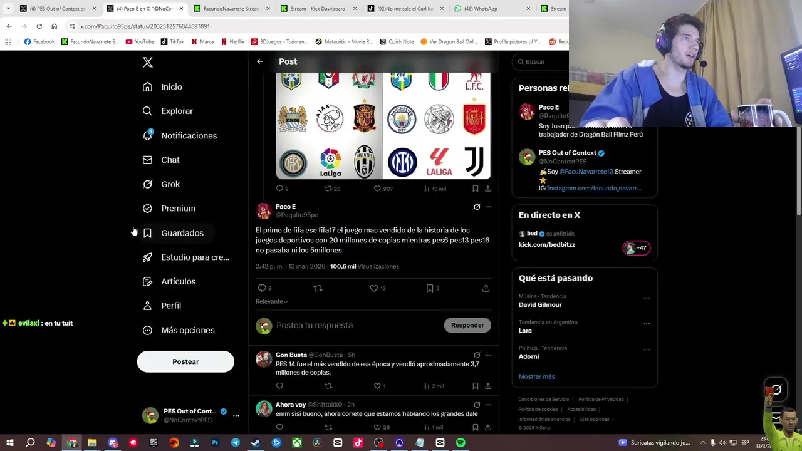Open account menu for PES Out of Context
802x451 pixels.
191,415
